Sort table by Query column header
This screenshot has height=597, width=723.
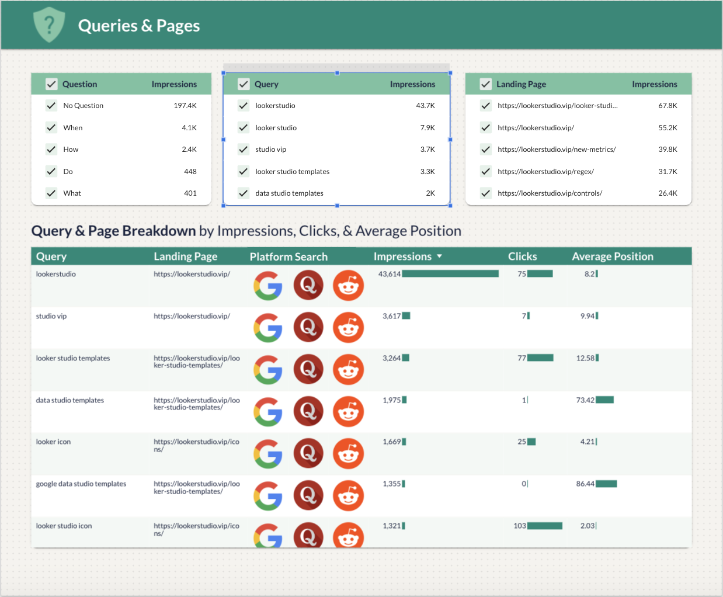pos(51,256)
